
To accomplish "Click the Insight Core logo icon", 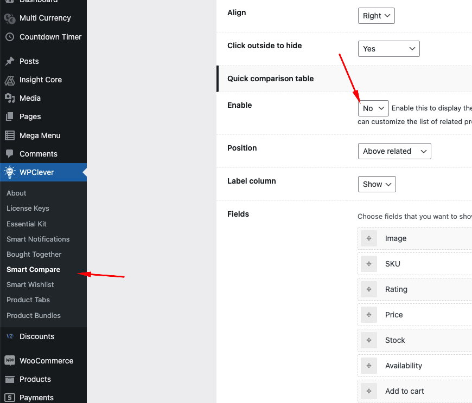I will tap(10, 80).
